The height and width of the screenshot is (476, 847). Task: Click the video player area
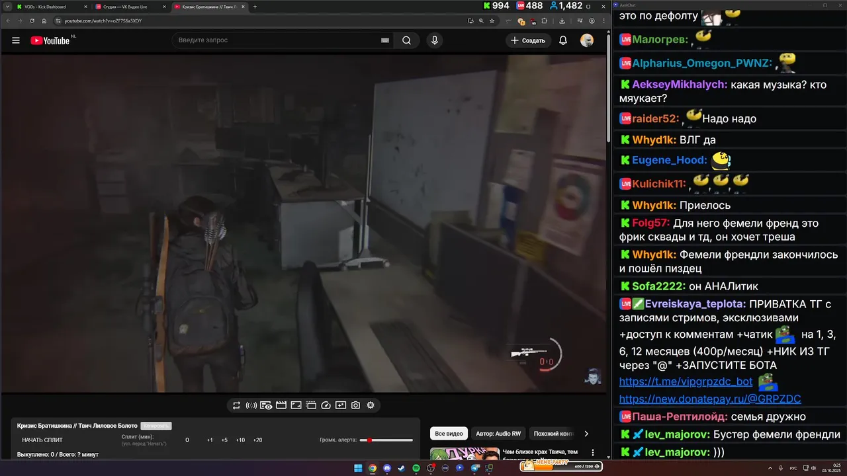coord(303,223)
